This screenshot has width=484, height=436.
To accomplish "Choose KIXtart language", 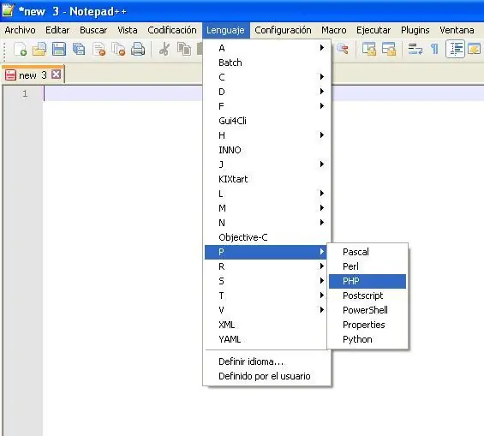I will (266, 179).
